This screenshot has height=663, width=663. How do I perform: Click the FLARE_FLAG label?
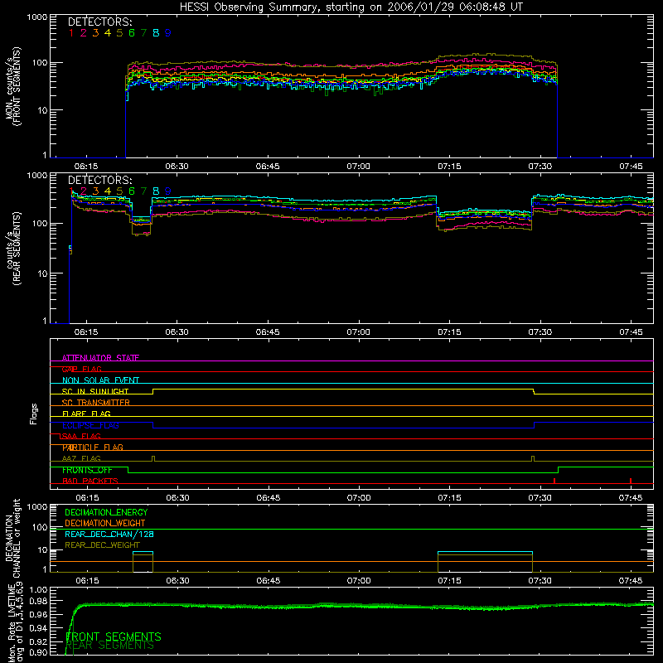pos(86,414)
